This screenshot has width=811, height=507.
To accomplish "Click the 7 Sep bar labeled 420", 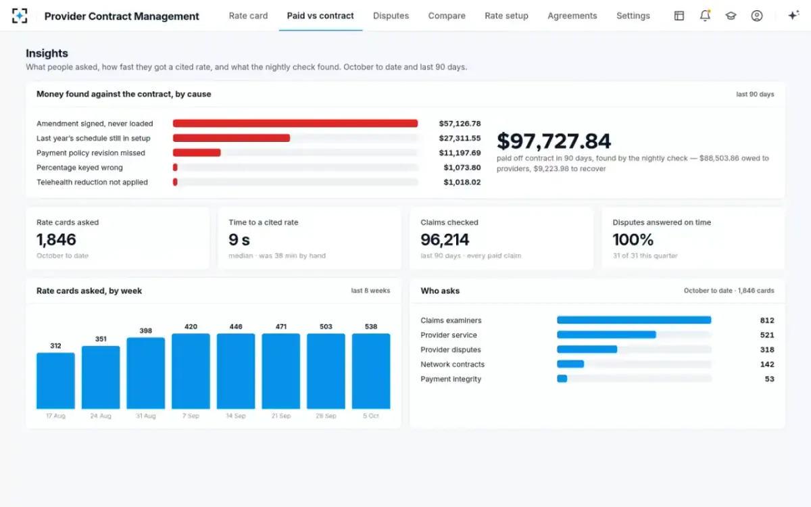I will pos(191,371).
